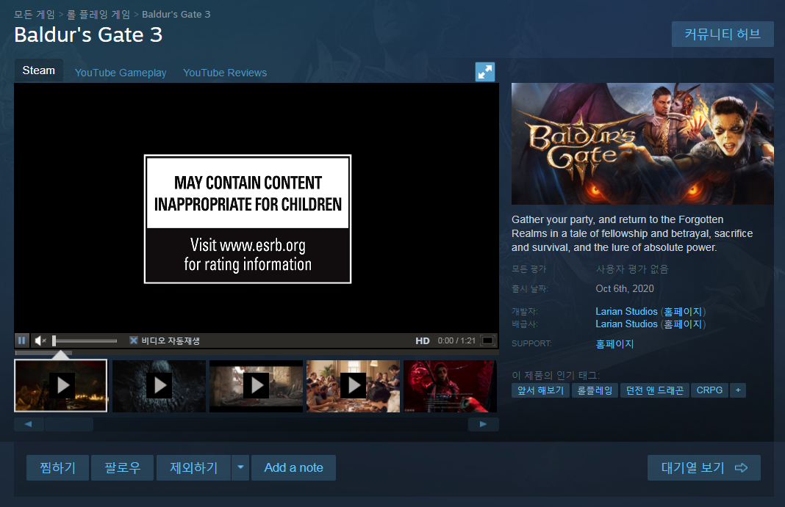This screenshot has height=507, width=785.
Task: Select the CRPG tag
Action: pyautogui.click(x=709, y=390)
